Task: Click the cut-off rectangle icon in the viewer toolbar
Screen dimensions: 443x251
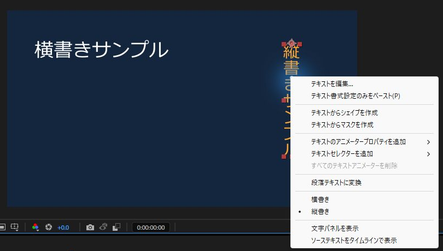Action: pyautogui.click(x=3, y=227)
